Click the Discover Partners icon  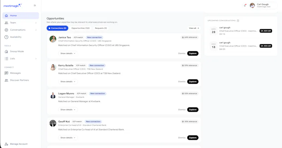(6, 80)
